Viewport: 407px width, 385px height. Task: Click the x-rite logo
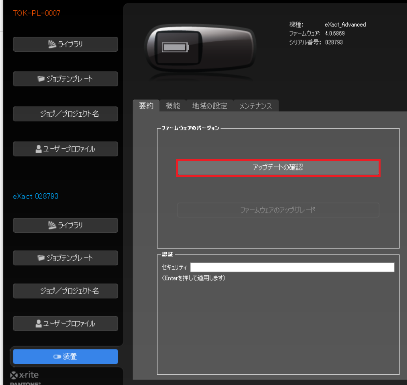[24, 375]
